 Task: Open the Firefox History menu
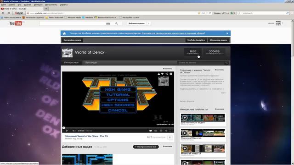[x=28, y=5]
